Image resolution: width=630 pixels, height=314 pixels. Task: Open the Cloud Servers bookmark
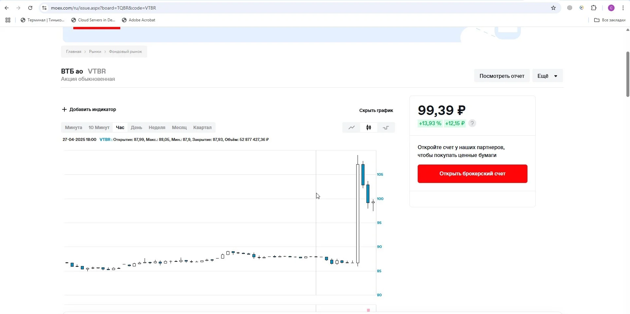93,20
